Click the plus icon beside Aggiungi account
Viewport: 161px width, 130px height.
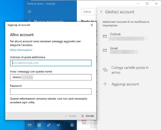[x=105, y=84]
